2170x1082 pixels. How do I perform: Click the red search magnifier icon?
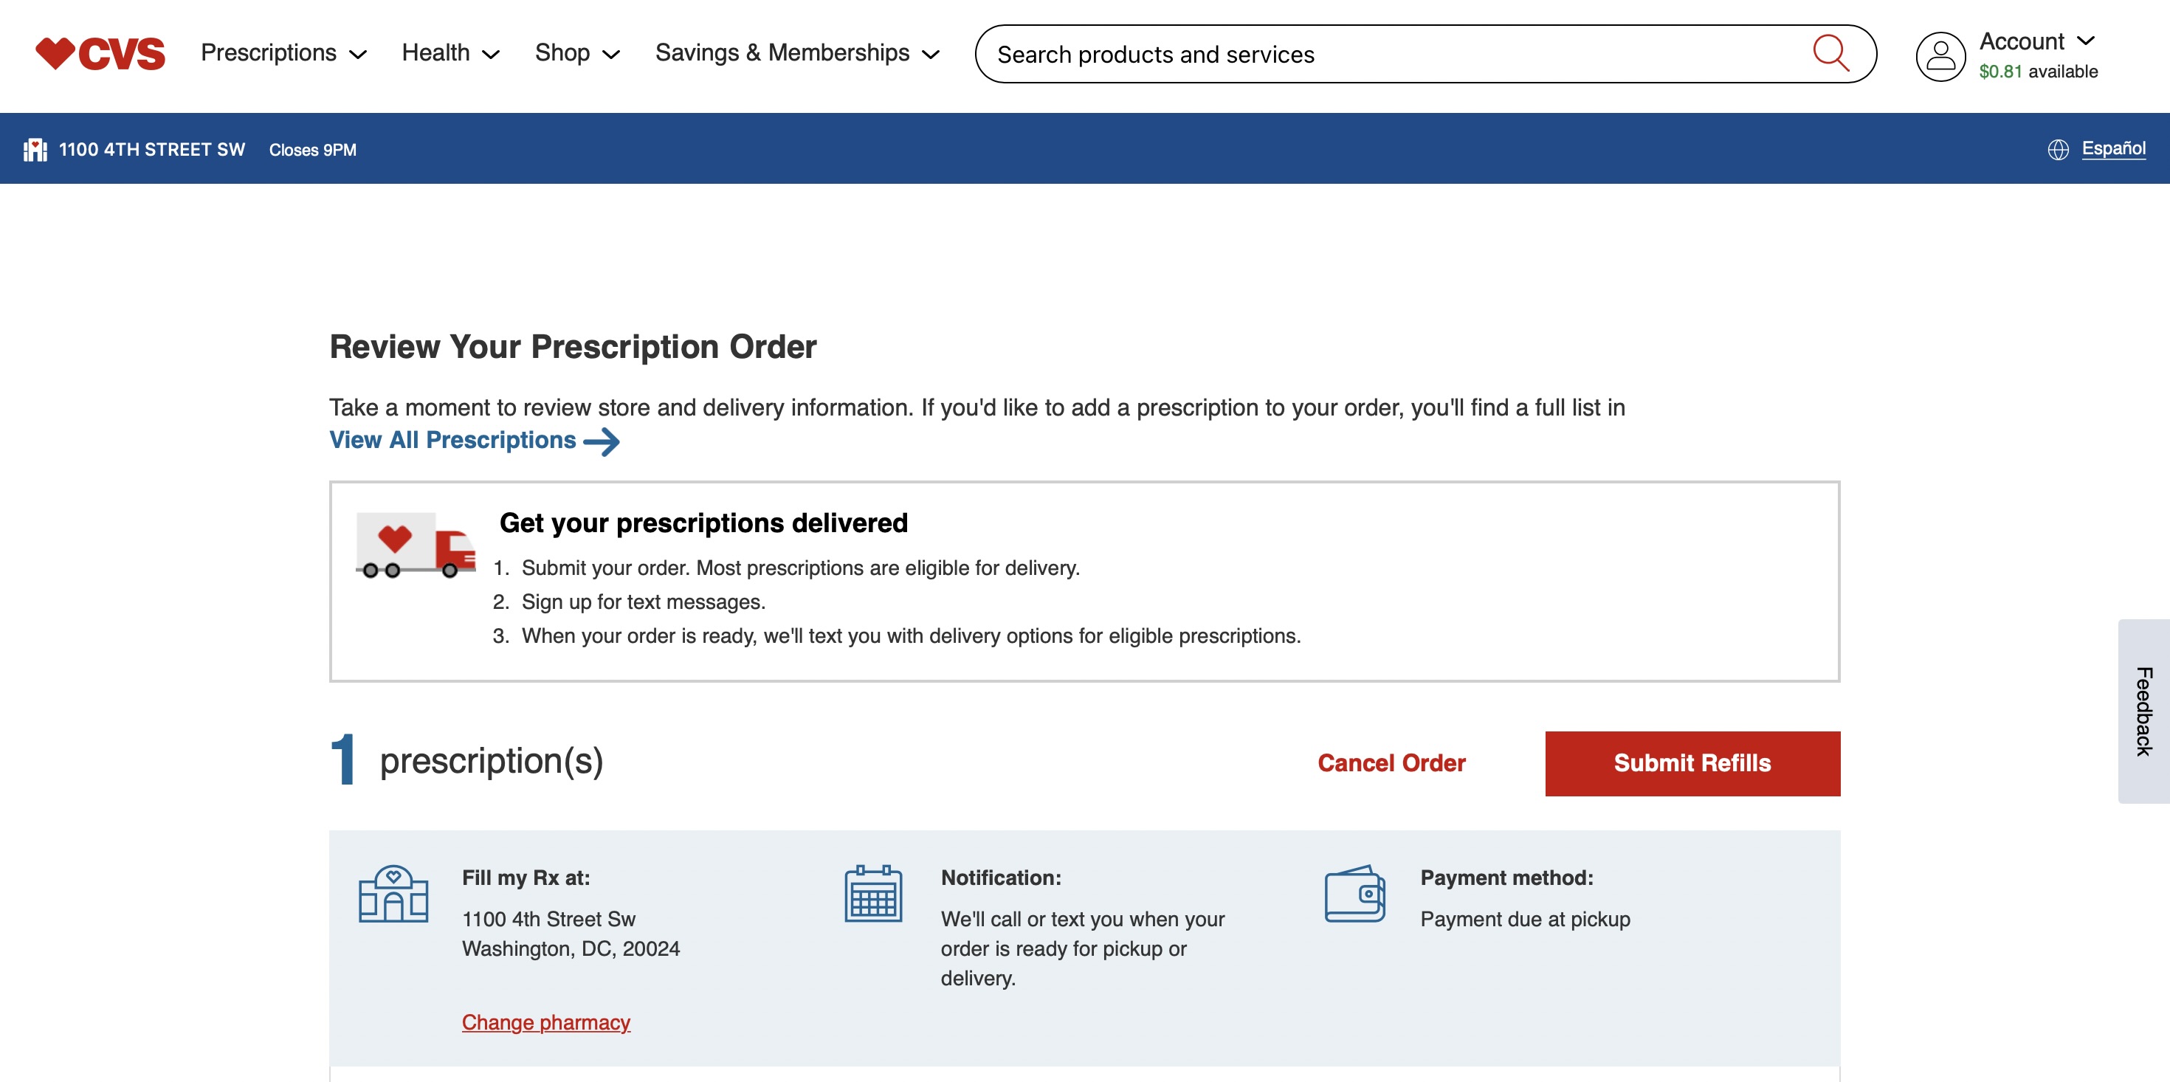pyautogui.click(x=1830, y=53)
